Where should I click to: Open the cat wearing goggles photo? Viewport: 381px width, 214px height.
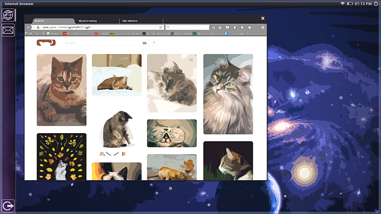pos(172,133)
